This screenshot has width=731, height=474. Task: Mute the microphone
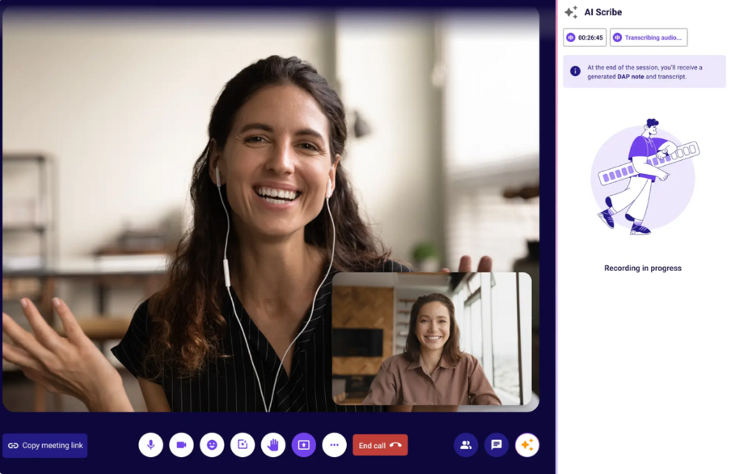(x=150, y=445)
